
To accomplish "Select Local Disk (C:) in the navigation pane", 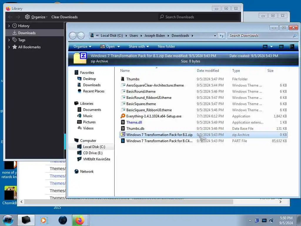I will point(94,147).
